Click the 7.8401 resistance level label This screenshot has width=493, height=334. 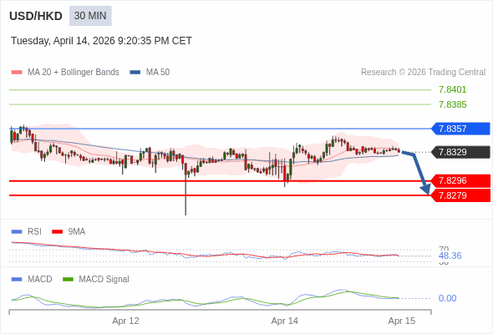(x=452, y=89)
